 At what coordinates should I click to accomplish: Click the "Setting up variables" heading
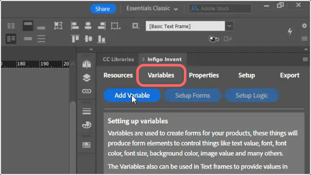tap(138, 121)
